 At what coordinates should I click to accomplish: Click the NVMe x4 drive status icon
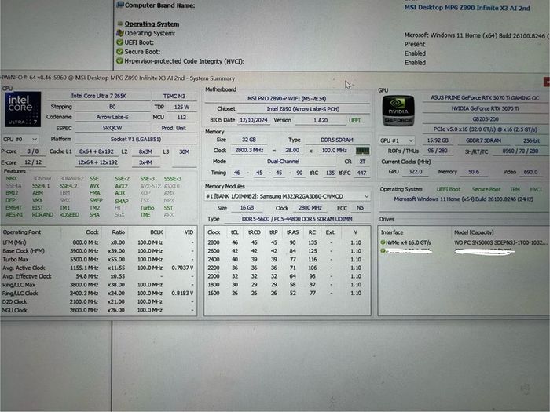point(383,242)
